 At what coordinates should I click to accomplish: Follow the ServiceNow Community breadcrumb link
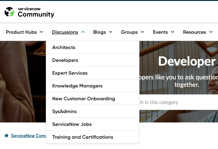(x=28, y=136)
